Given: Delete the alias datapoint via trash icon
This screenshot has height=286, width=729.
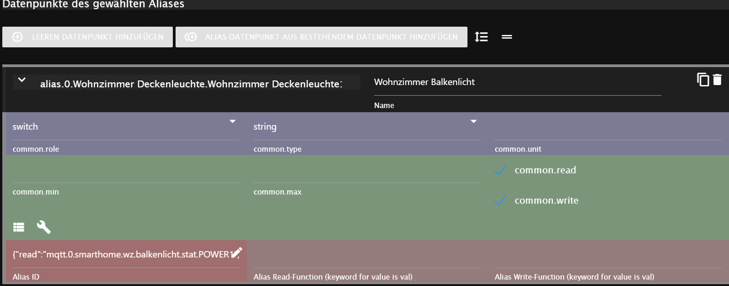Looking at the screenshot, I should (718, 80).
